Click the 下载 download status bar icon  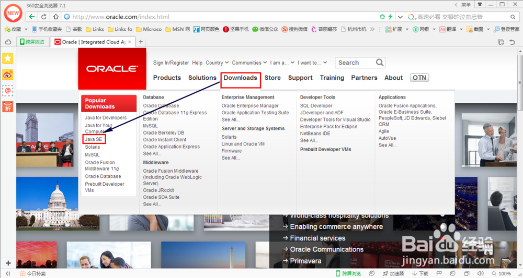tap(420, 273)
